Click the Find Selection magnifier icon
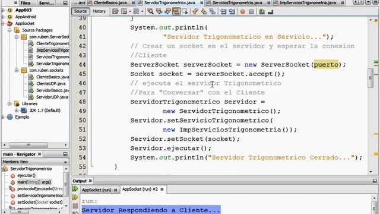This screenshot has height=214, width=380. coord(150,11)
